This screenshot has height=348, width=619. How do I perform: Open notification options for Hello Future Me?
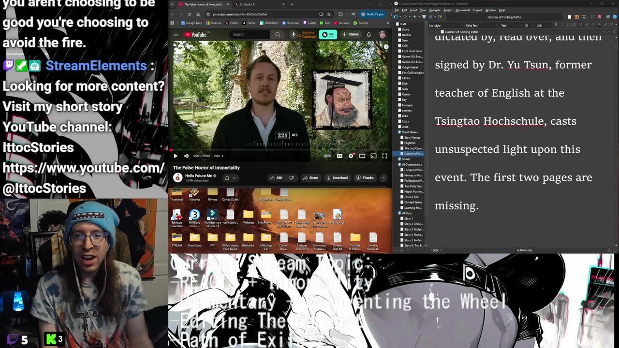point(230,178)
